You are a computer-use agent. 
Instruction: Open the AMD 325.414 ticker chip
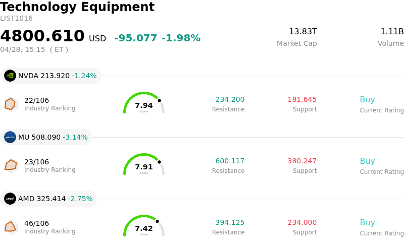48,199
